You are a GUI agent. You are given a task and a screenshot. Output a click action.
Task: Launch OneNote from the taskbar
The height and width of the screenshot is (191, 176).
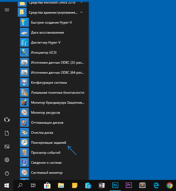click(102, 185)
